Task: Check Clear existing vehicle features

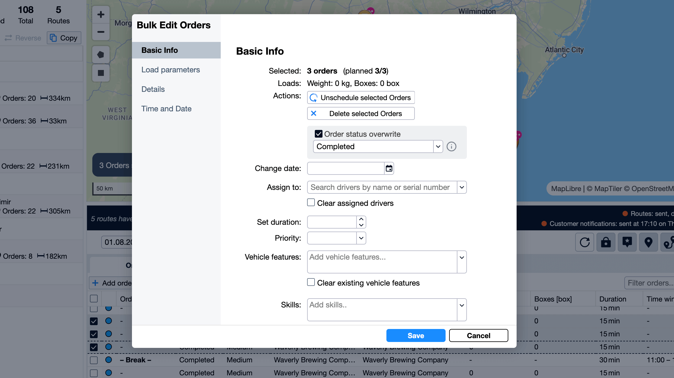Action: pos(311,282)
